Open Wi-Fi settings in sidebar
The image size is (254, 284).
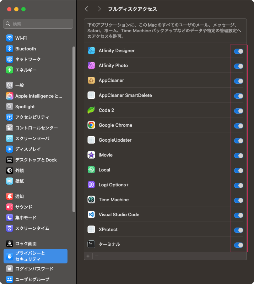(x=21, y=38)
